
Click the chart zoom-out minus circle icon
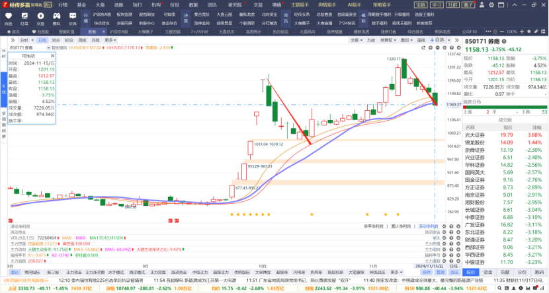[438, 48]
